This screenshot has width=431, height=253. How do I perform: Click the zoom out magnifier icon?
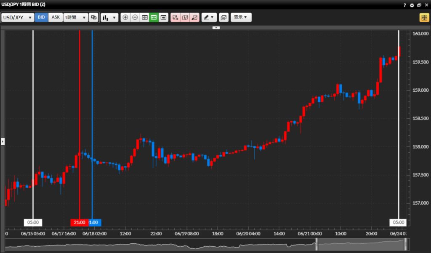(135, 18)
